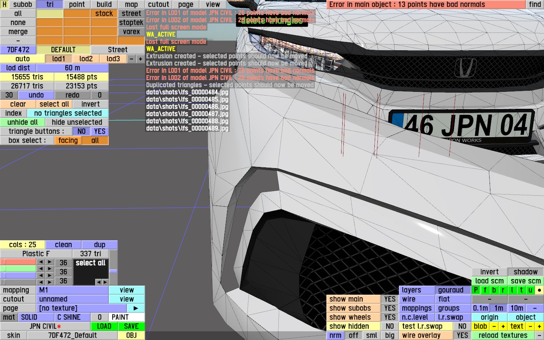Toggle wire overlay YES button
Screen dimensions: 544x340
[x=462, y=335]
